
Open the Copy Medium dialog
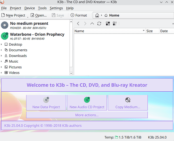point(128,103)
